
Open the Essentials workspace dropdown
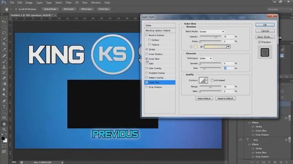coord(279,9)
